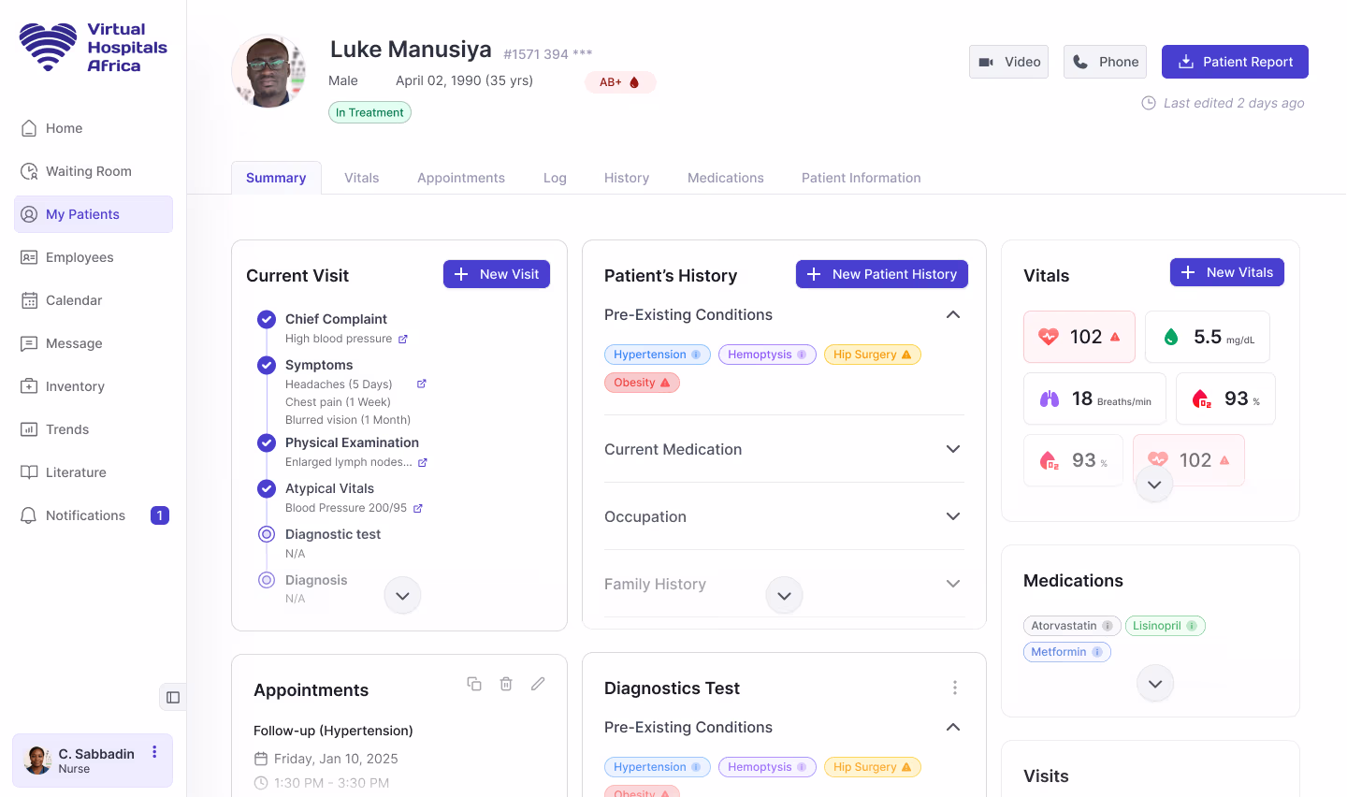Open external link icon beside High blood pressure
This screenshot has width=1347, height=797.
pos(403,339)
